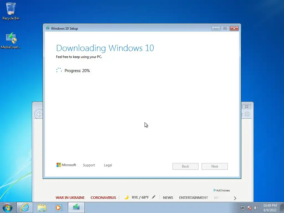Click the pencil edit icon beside the weather
This screenshot has width=284, height=213.
[154, 197]
